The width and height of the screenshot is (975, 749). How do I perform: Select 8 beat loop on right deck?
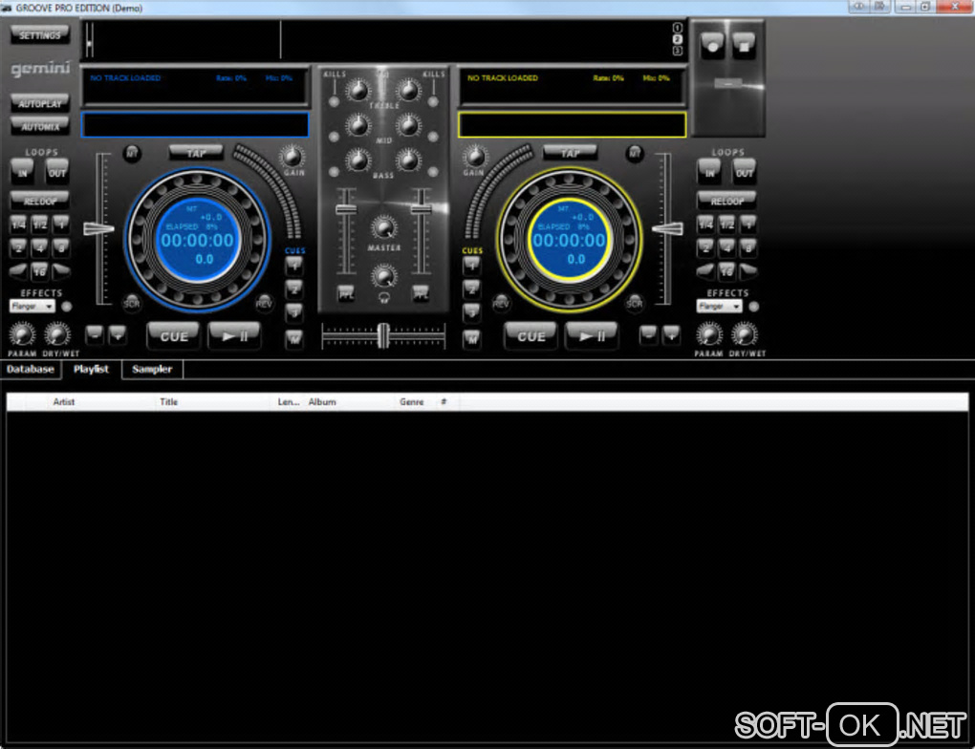click(x=748, y=247)
